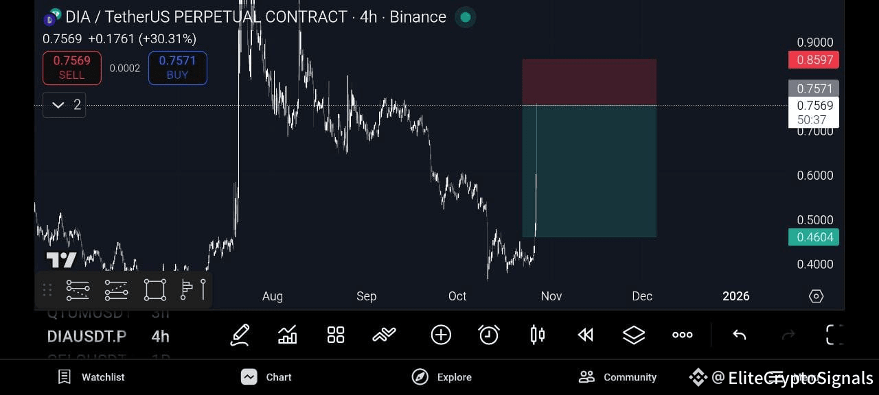Select the red stop-loss zone of position
The height and width of the screenshot is (395, 879).
tap(589, 82)
